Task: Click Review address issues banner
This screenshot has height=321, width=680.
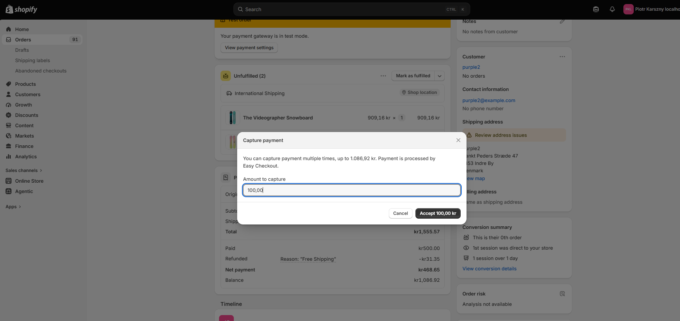Action: pos(514,135)
